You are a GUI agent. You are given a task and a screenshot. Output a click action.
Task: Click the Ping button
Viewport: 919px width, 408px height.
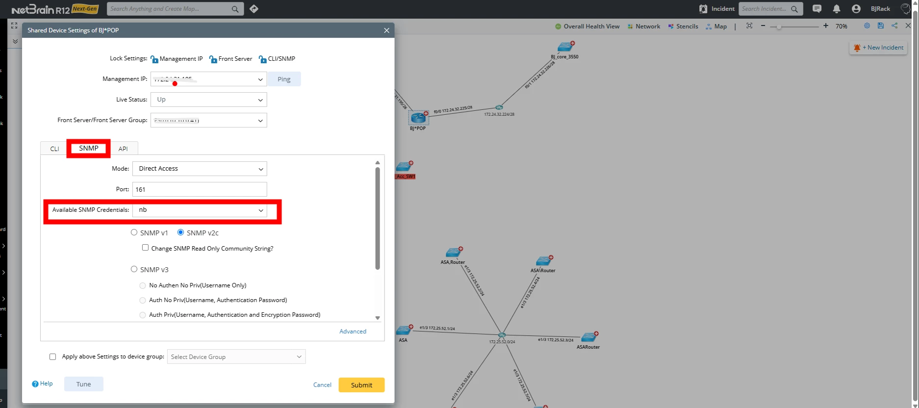[284, 79]
